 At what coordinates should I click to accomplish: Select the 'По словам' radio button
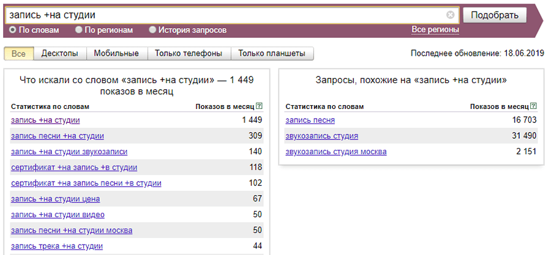(x=13, y=29)
